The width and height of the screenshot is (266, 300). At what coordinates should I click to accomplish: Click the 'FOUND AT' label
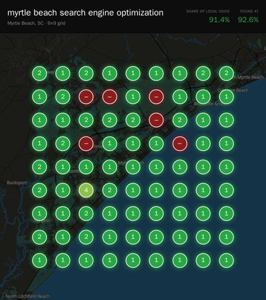pyautogui.click(x=249, y=11)
